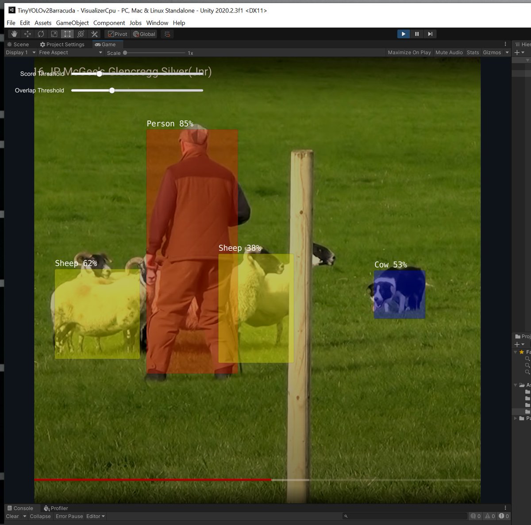This screenshot has height=525, width=531.
Task: Select the Rotate tool
Action: 41,34
